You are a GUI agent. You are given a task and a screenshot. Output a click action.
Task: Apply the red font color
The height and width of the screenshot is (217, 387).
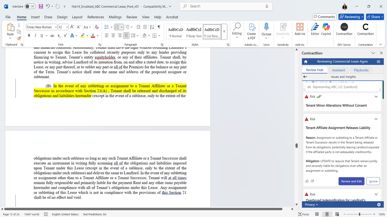click(x=93, y=36)
